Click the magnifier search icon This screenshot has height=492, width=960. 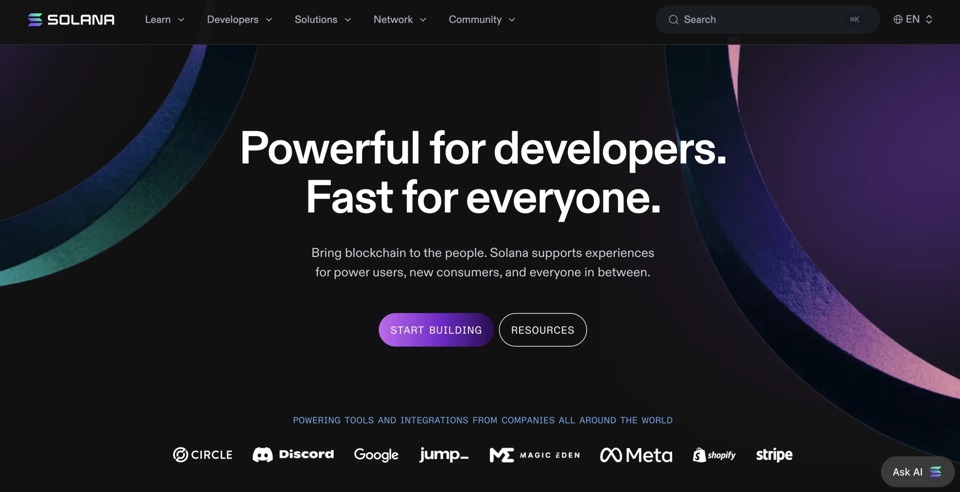[673, 19]
